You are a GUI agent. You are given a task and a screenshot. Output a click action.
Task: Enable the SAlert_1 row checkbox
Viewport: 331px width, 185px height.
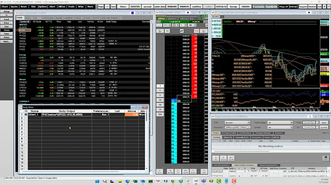pos(26,114)
